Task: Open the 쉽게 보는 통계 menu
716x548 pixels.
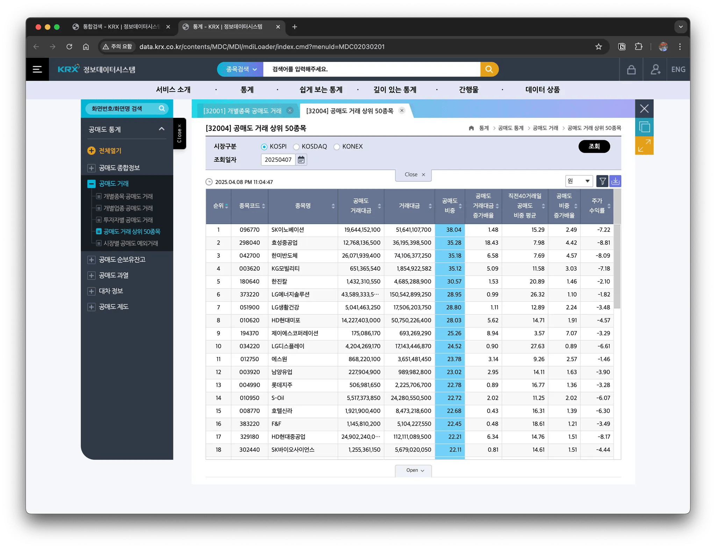Action: click(321, 90)
